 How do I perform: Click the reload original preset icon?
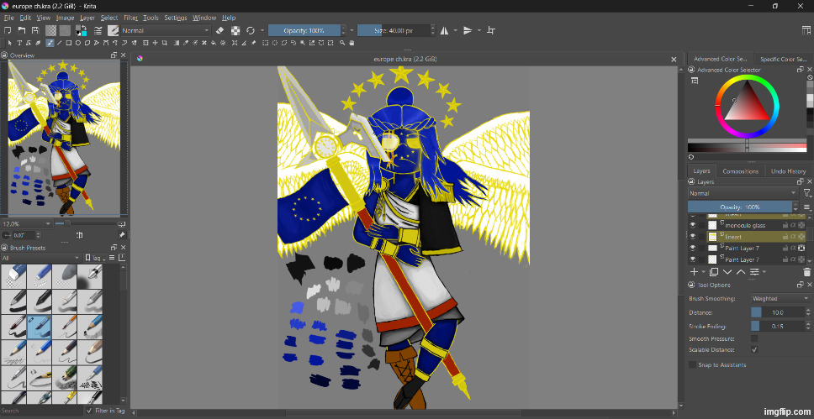pyautogui.click(x=251, y=30)
